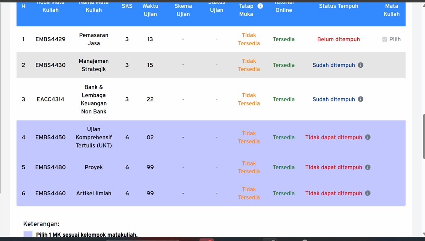Toggle the Pilih checkbox for Pemasaran Jasa
This screenshot has width=425, height=241.
click(385, 39)
